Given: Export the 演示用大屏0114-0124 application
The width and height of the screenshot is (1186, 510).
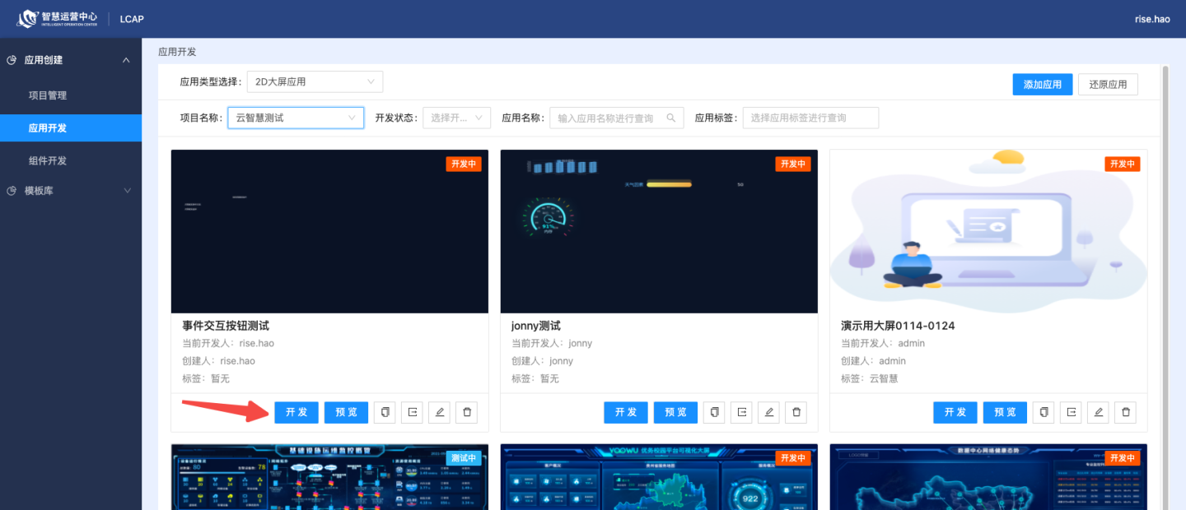Looking at the screenshot, I should (1071, 412).
